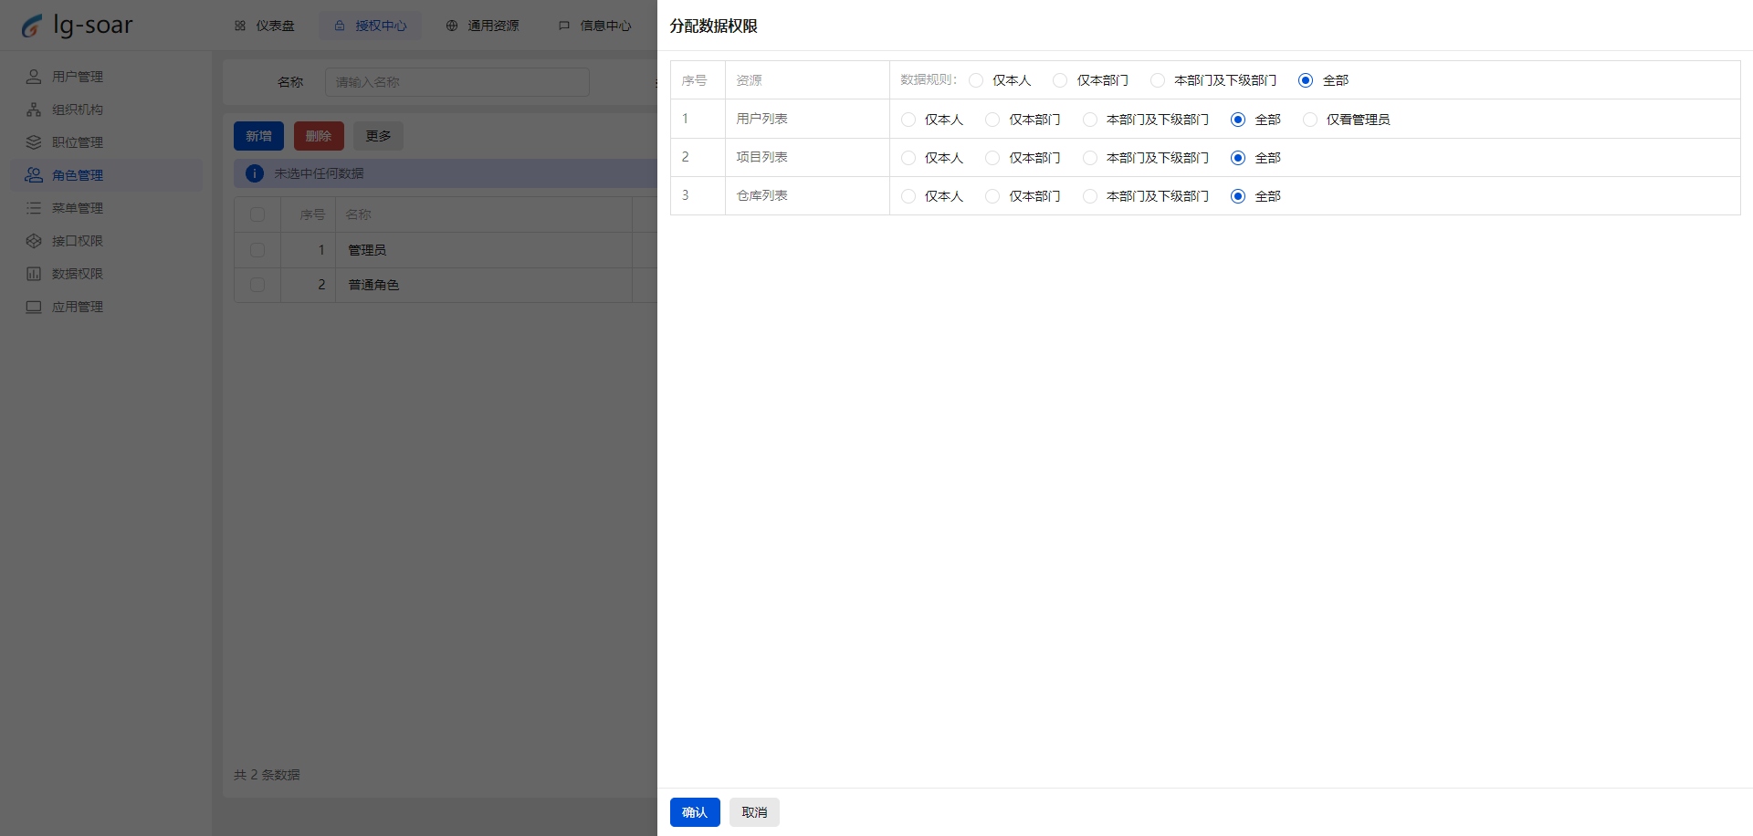Click the 新增 button

[258, 136]
